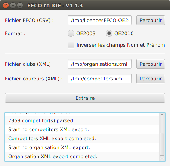Image resolution: width=170 pixels, height=166 pixels.
Task: Select 'Starting competitors XML export.' log entry
Action: point(82,129)
